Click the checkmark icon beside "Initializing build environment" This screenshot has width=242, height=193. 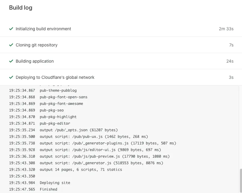(x=11, y=29)
